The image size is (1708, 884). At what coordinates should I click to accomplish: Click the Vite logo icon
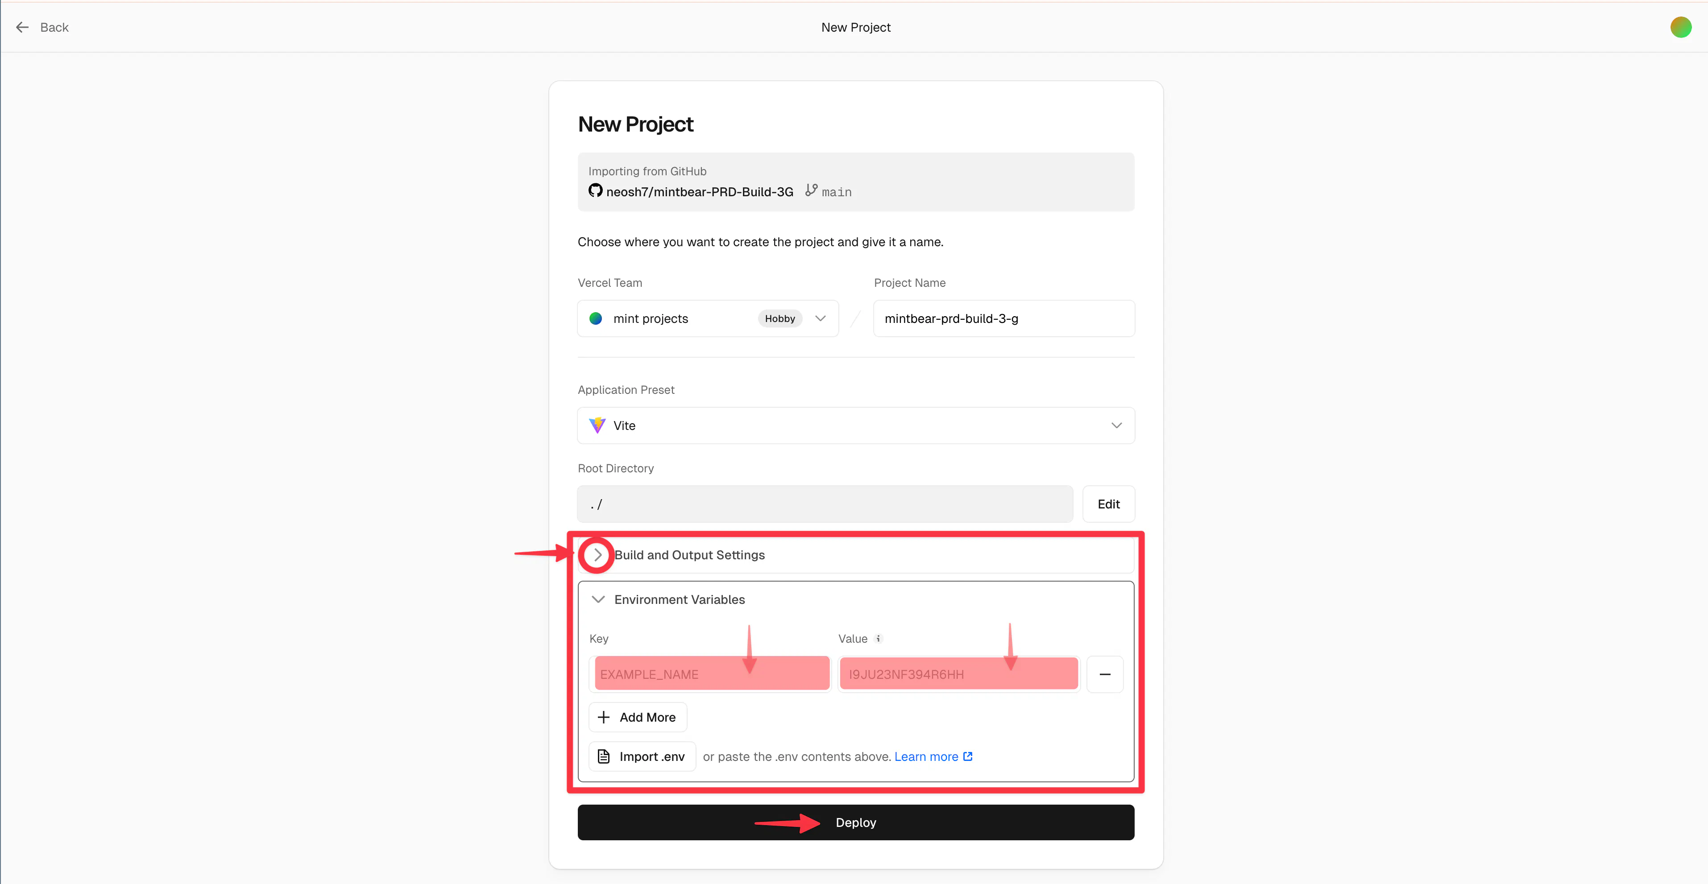[x=597, y=425]
